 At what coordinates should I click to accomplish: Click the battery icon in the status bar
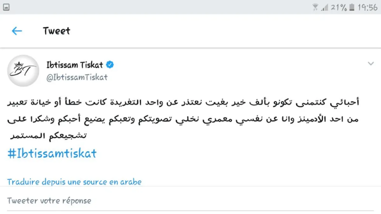pos(351,7)
